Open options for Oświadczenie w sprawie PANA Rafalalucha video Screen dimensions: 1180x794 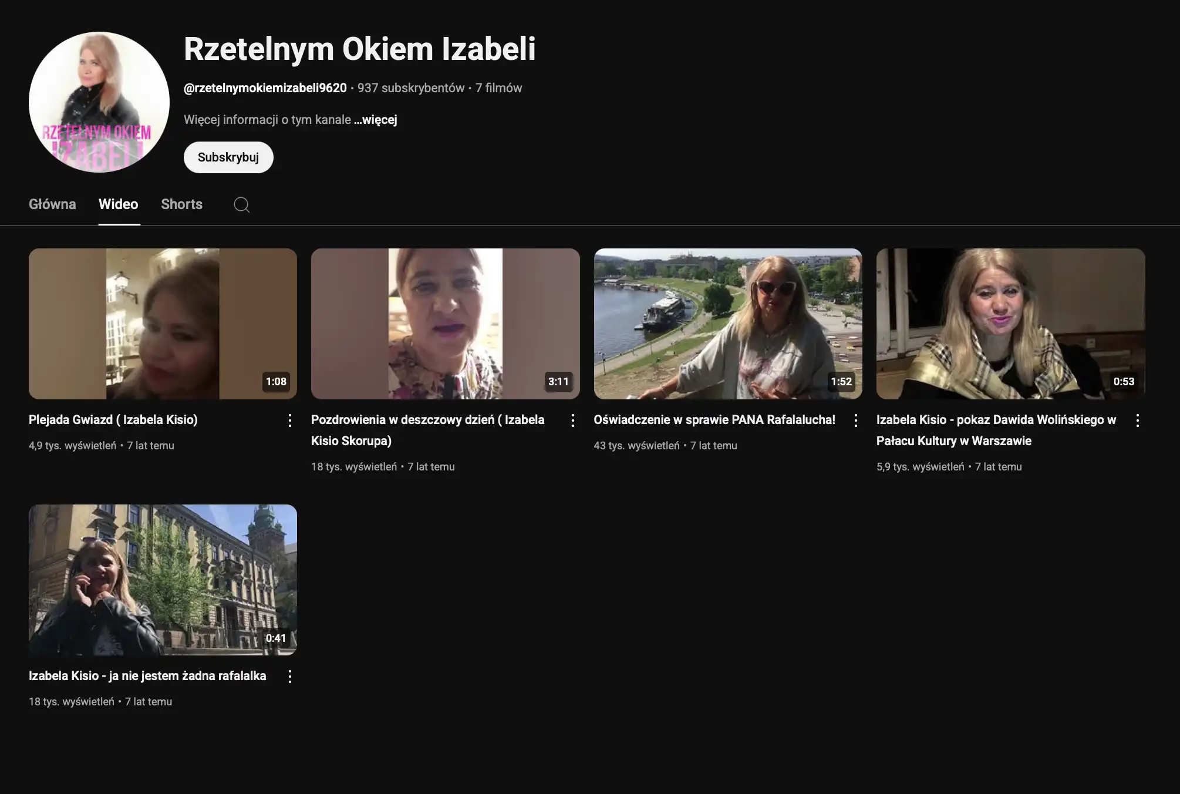tap(855, 419)
